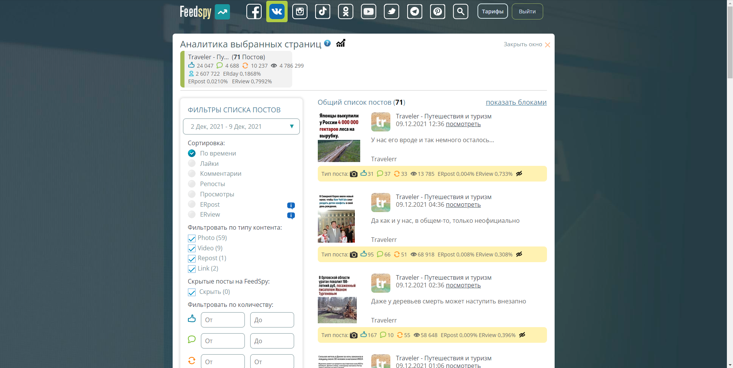Select sorting by 'Лайки'
Screen dimensions: 733x368
click(203, 164)
